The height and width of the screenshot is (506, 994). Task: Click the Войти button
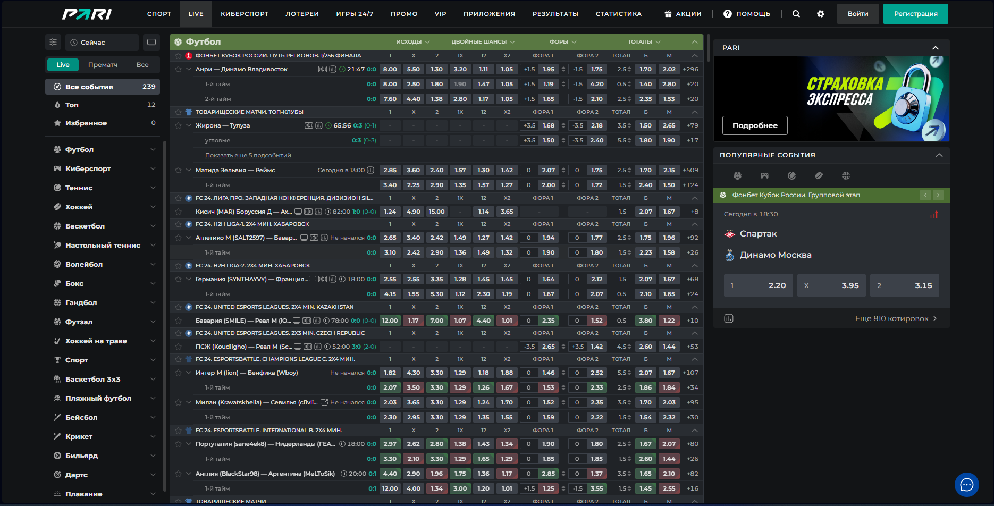(858, 14)
